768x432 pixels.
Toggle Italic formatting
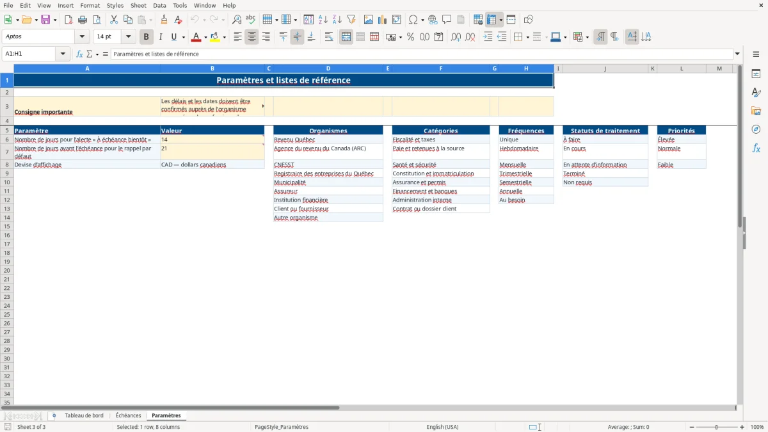[x=160, y=37]
